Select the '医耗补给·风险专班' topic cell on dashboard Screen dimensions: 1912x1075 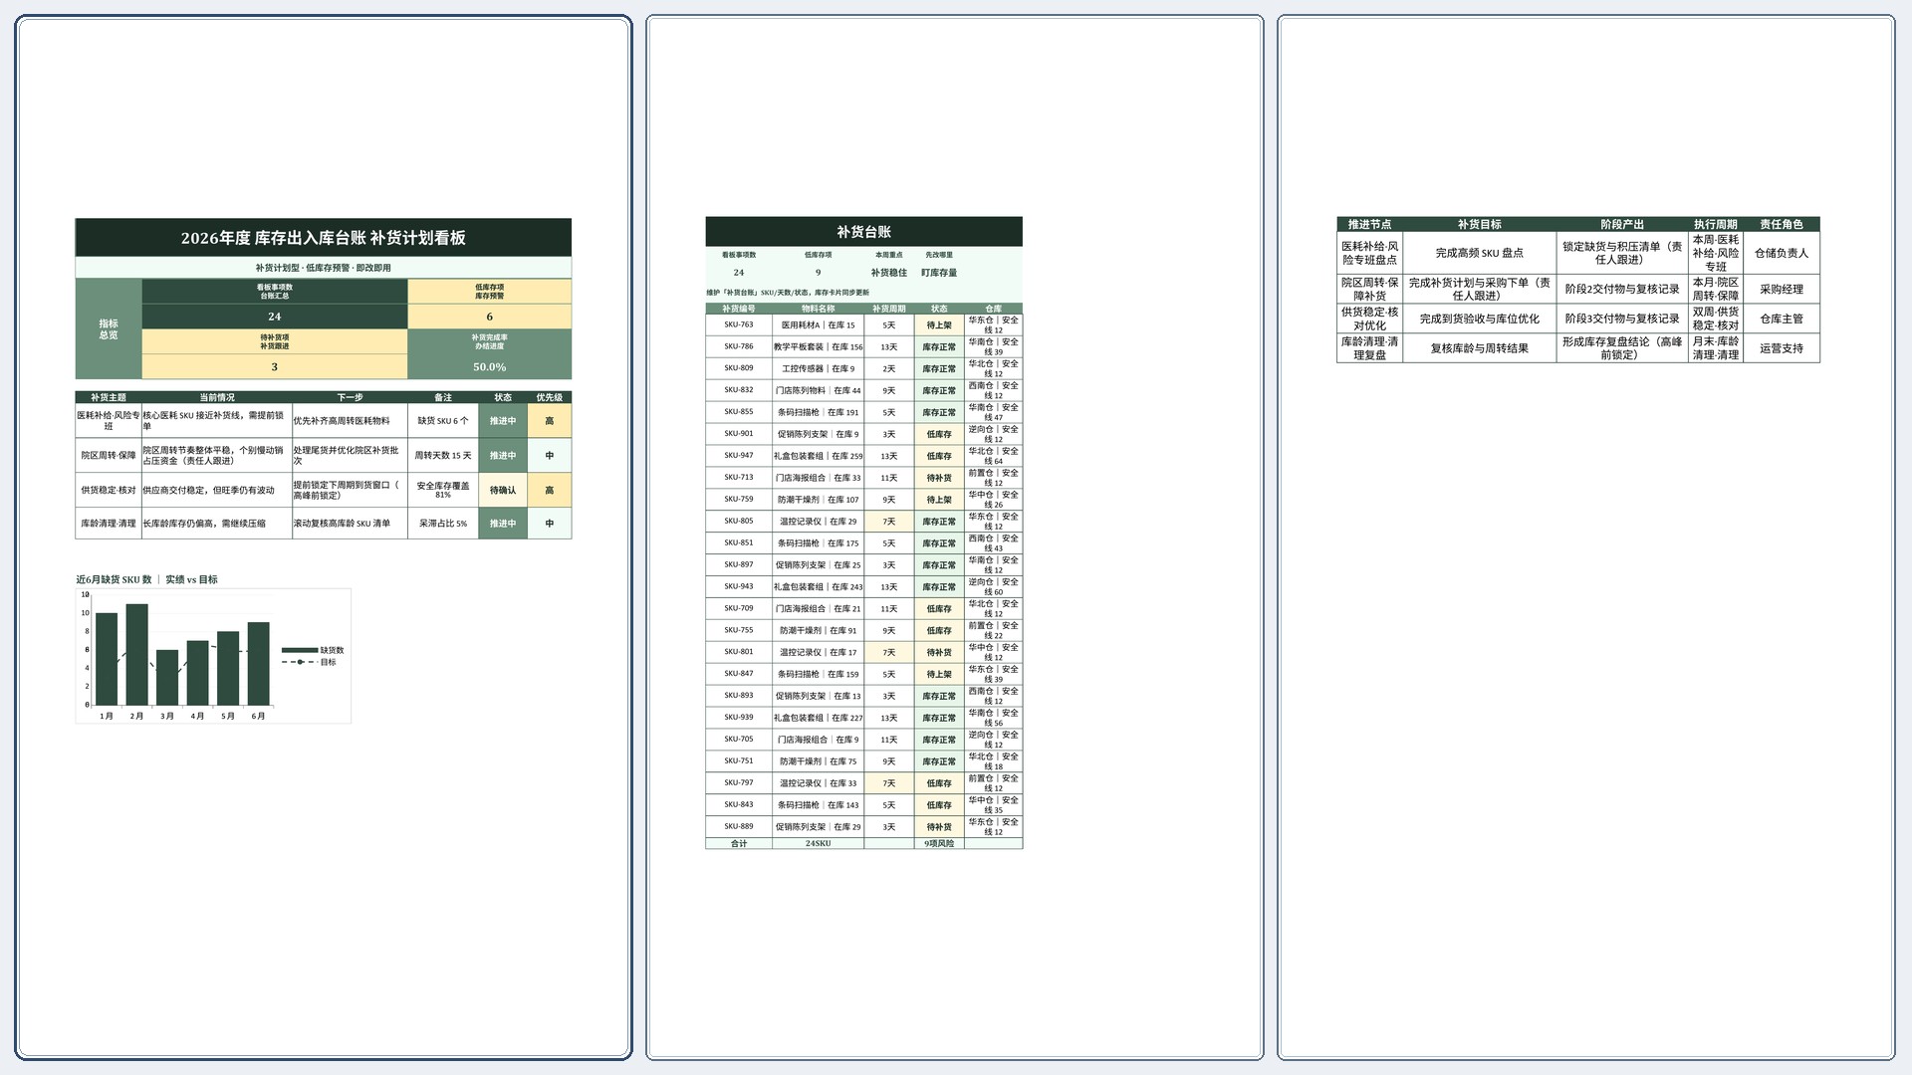(109, 421)
